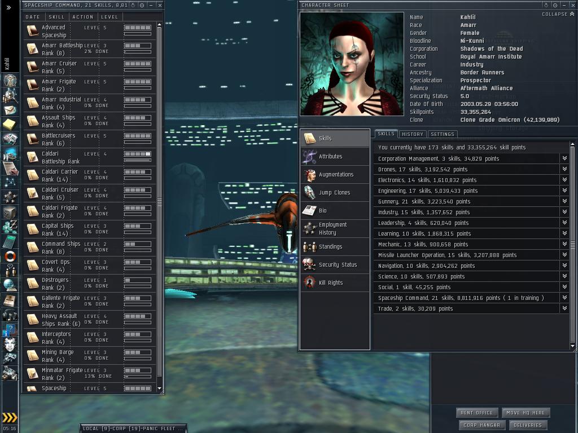Open Employment History section

point(335,229)
